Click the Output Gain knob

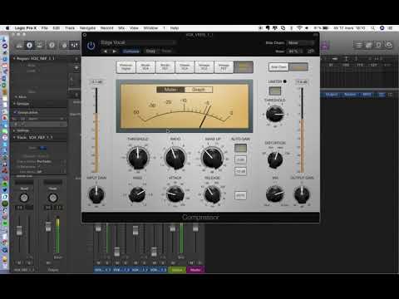[x=302, y=194]
